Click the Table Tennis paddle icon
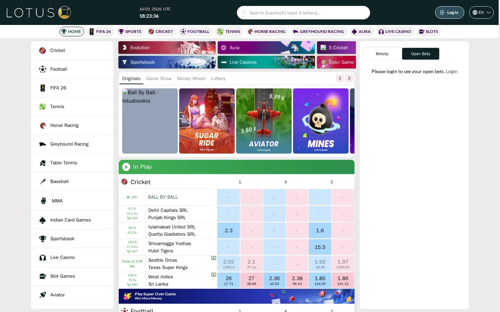This screenshot has width=500, height=312. tap(42, 163)
